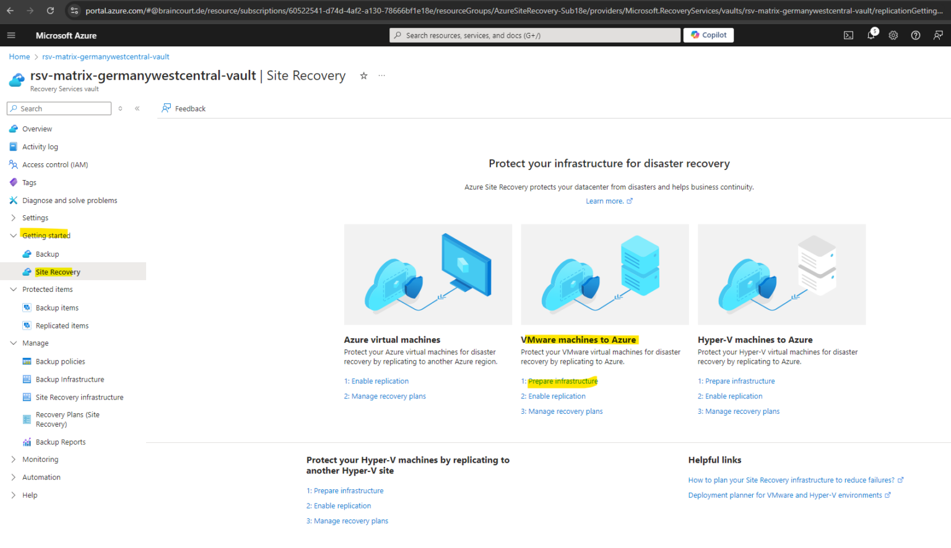Launch Copilot from the top bar

click(708, 35)
